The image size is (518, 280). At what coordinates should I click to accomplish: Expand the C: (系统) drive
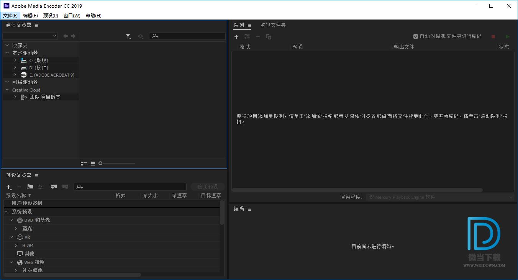[x=15, y=60]
